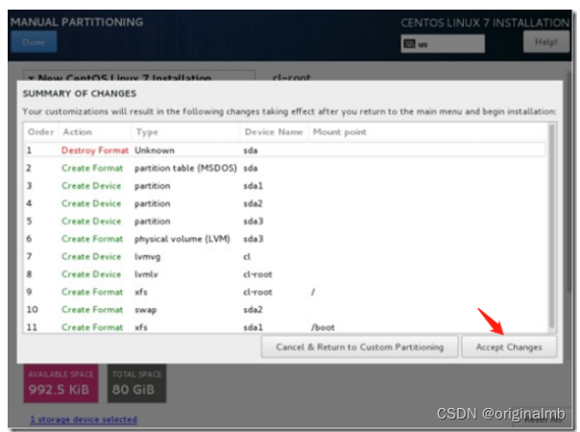Select row 8 lvmlv cl-root

click(x=285, y=275)
